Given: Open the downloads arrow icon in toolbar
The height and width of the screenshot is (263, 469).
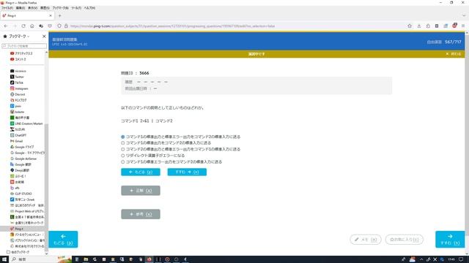Looking at the screenshot, I should tap(419, 26).
